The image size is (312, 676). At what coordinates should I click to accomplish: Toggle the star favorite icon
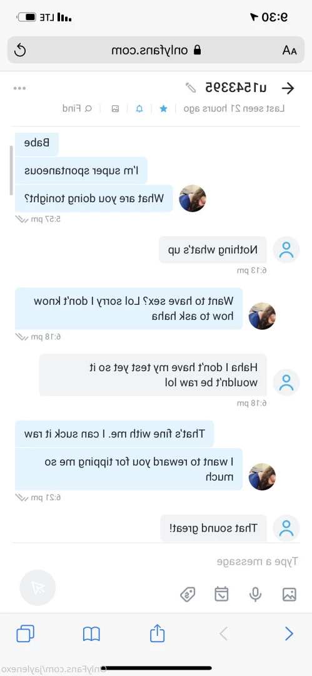pos(163,109)
